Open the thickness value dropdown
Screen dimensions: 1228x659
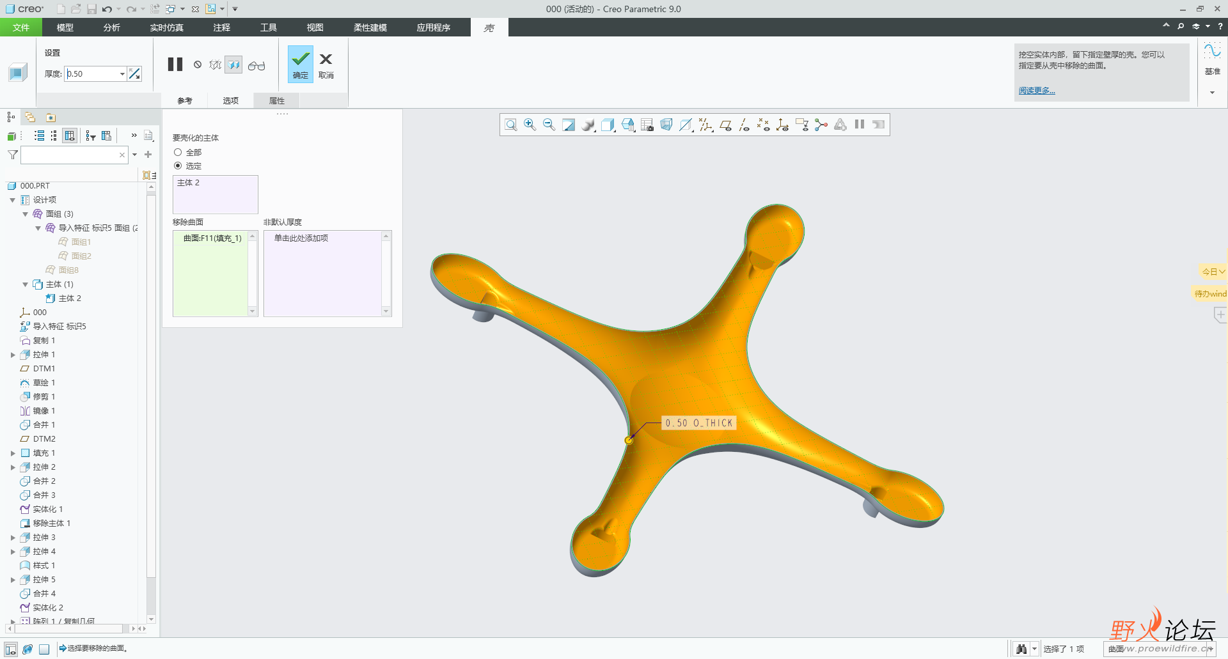tap(122, 74)
